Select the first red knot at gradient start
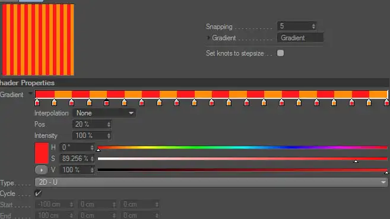 point(37,102)
